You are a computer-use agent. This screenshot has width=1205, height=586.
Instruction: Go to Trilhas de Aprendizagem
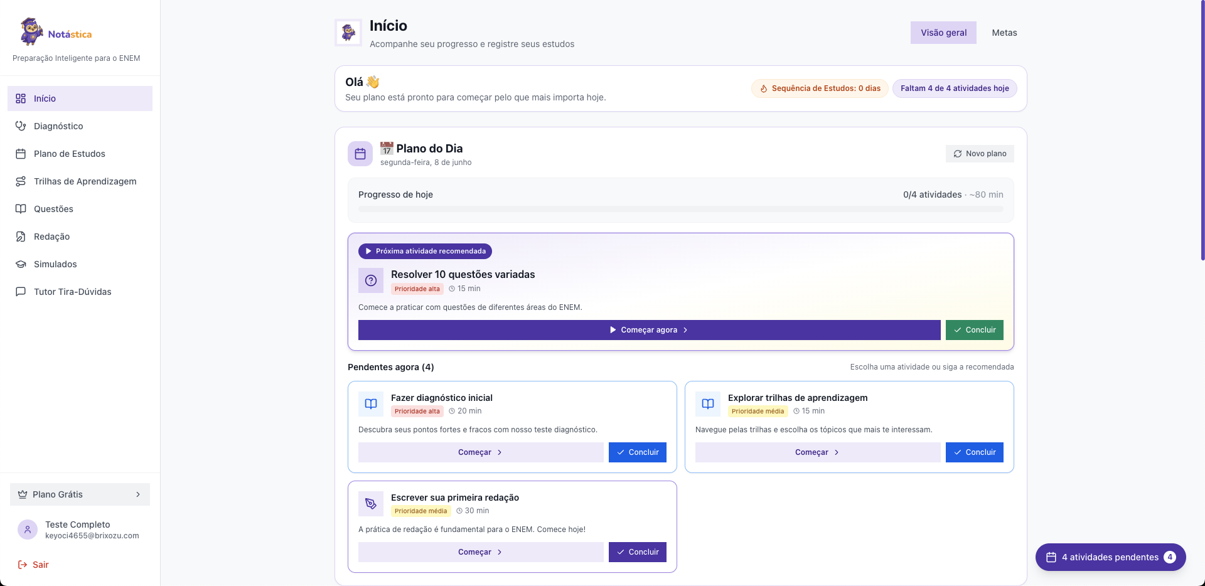coord(80,181)
